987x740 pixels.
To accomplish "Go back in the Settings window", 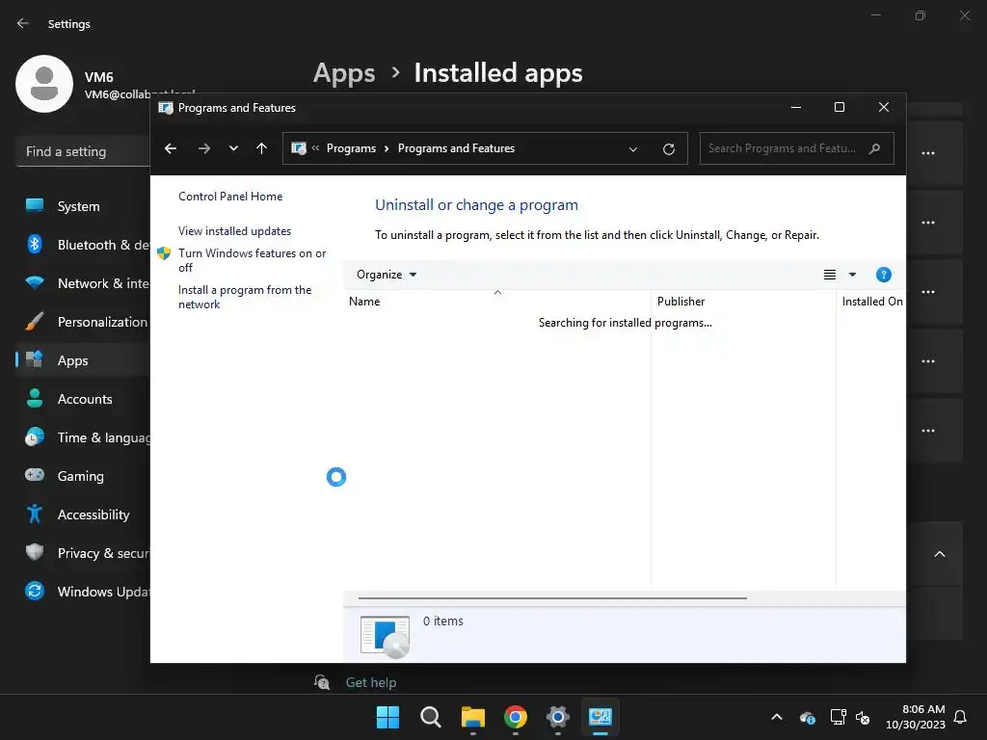I will (23, 23).
